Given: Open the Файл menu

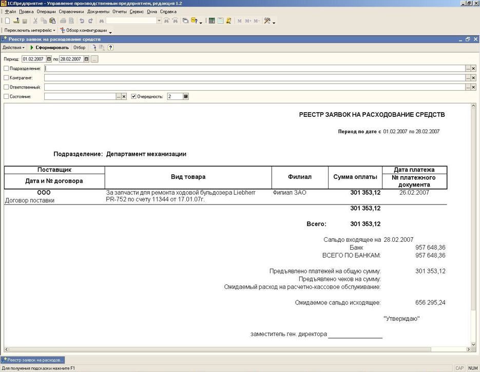Looking at the screenshot, I should [10, 12].
